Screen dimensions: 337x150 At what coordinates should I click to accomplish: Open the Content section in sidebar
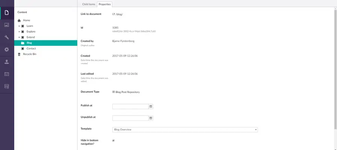[x=7, y=13]
